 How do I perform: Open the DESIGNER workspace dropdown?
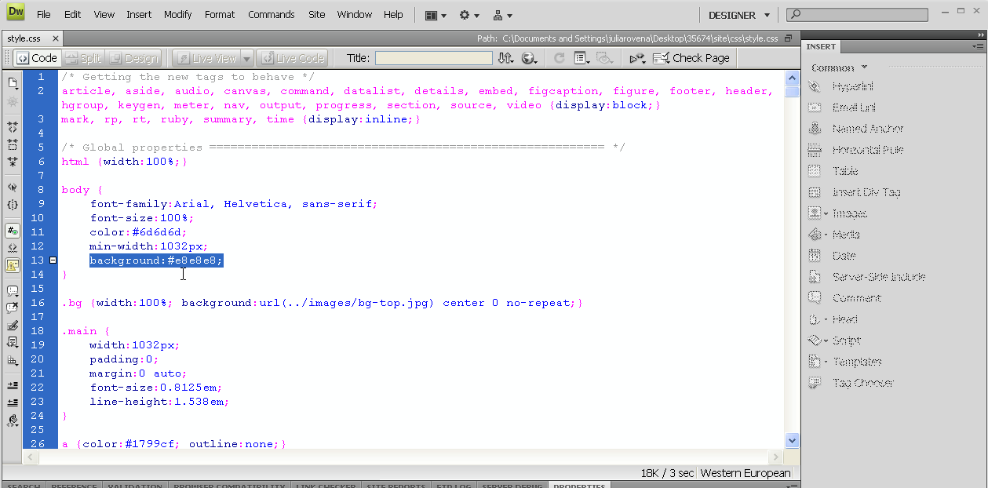(x=739, y=15)
